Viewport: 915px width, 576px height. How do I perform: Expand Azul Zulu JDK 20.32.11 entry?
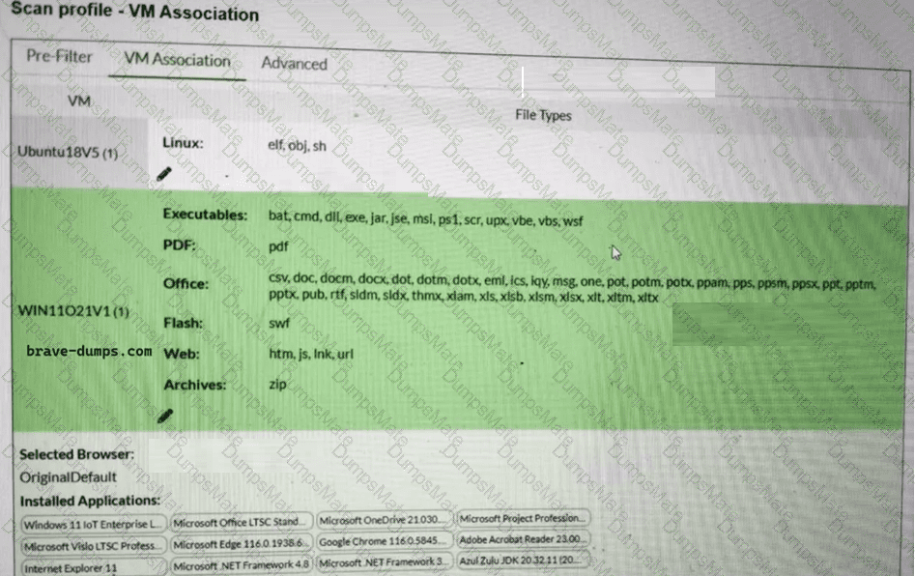coord(521,562)
